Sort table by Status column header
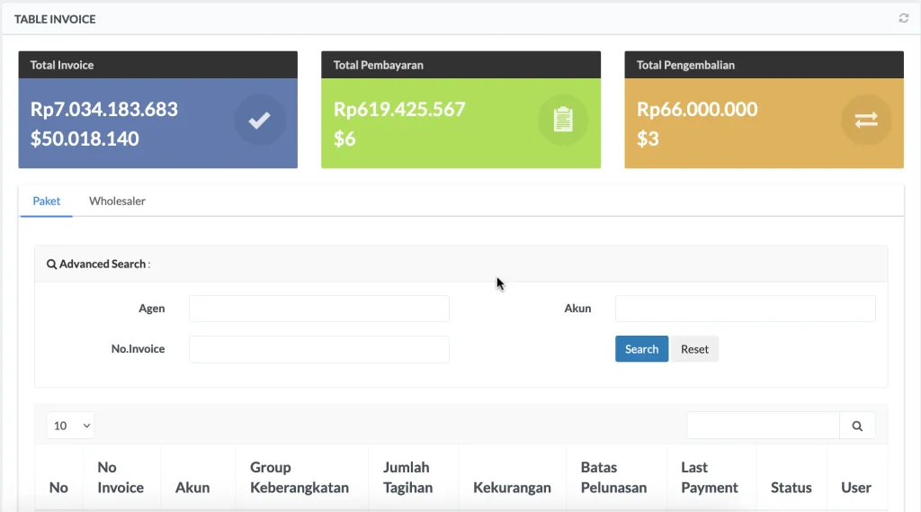Viewport: 921px width, 512px height. tap(791, 488)
